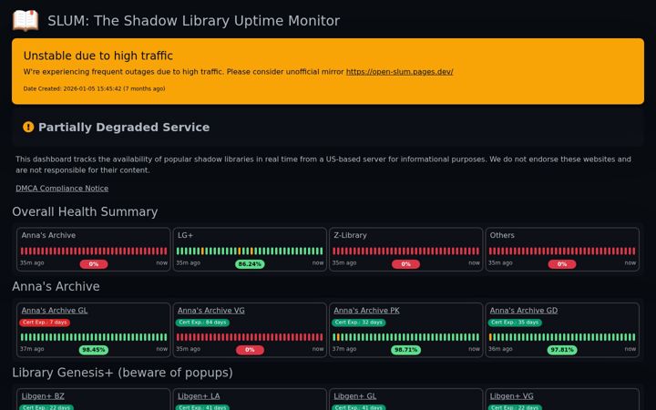656x410 pixels.
Task: Click the 'LG+' summary card title
Action: [185, 235]
